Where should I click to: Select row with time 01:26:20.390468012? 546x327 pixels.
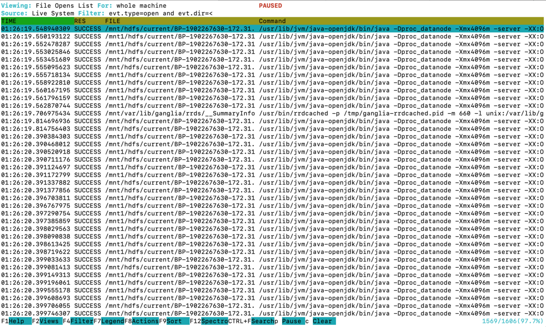click(x=273, y=144)
